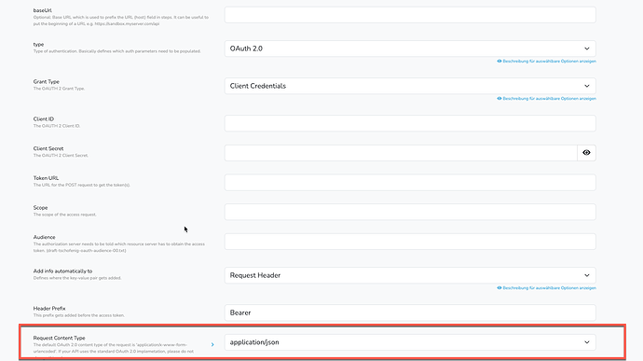643x361 pixels.
Task: Click the Add info automatically to label
Action: coord(62,271)
